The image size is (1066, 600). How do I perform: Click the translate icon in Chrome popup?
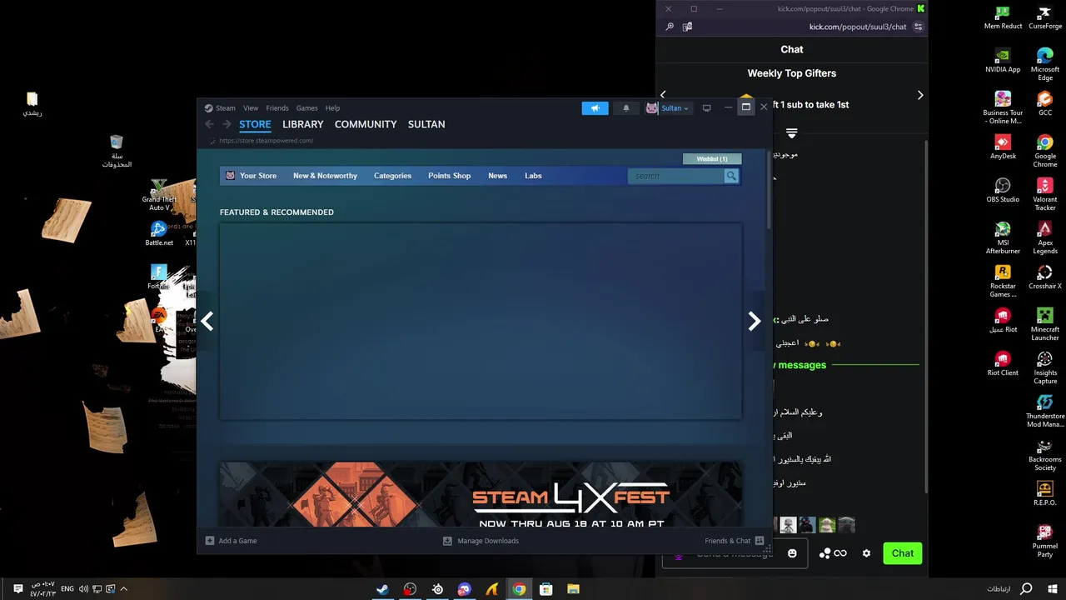[x=687, y=27]
